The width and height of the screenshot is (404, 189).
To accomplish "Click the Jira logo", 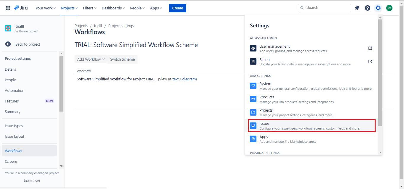I will click(x=21, y=8).
